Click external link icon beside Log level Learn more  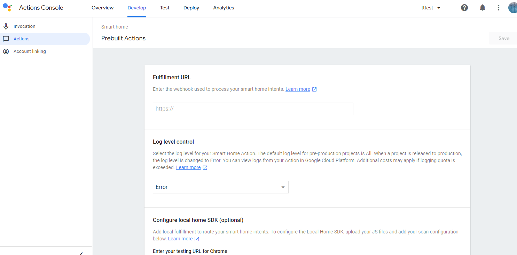(x=205, y=168)
